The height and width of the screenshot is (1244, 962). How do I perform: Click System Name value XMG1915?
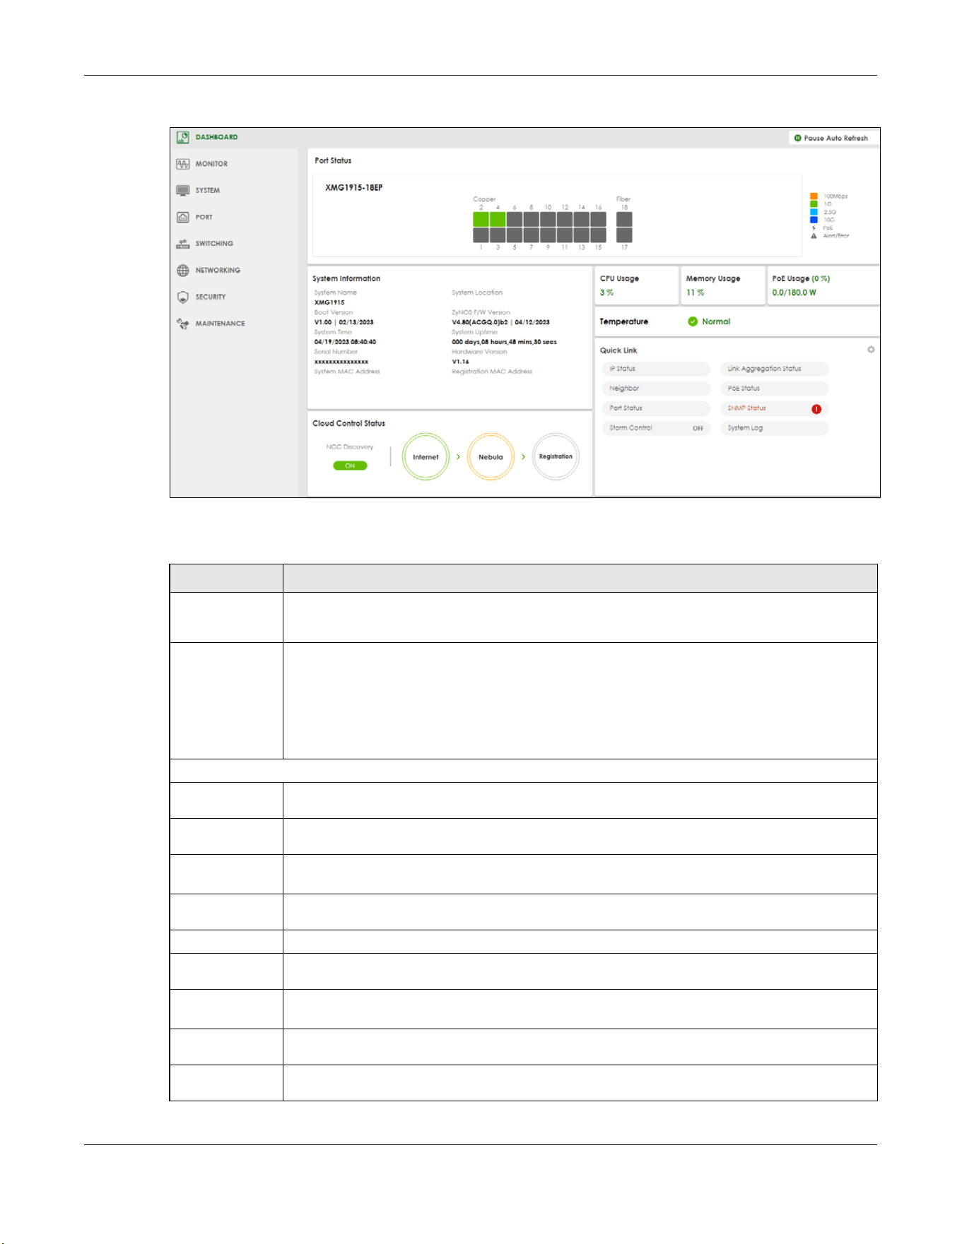tap(329, 302)
